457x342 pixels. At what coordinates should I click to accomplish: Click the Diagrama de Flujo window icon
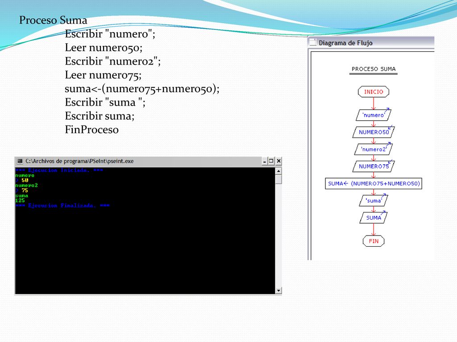click(x=313, y=42)
